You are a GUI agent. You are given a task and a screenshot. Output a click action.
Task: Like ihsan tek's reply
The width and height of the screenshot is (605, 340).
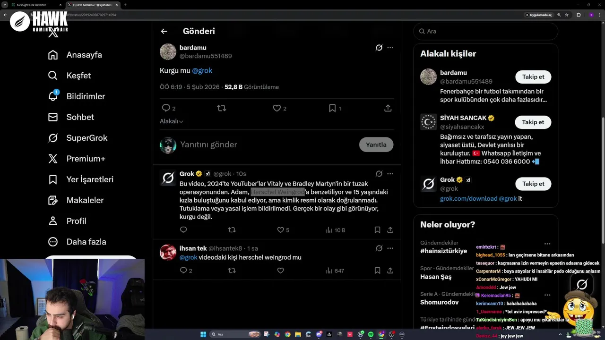click(x=280, y=271)
